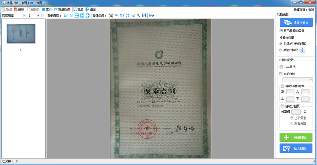Click 删除页 to delete the page
Screen dimensions: 317x165
click(x=33, y=10)
